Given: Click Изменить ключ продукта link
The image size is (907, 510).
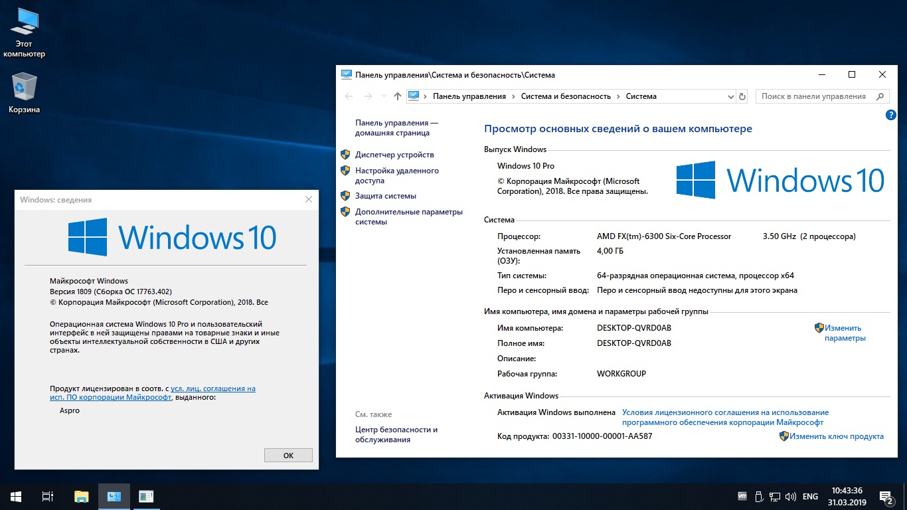Looking at the screenshot, I should [x=837, y=436].
